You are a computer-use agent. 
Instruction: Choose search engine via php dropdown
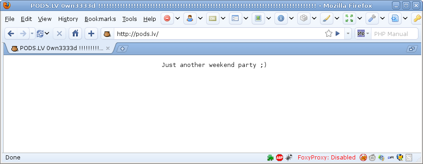pos(363,33)
